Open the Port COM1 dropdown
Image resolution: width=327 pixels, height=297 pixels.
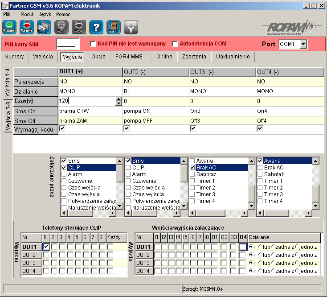[303, 44]
